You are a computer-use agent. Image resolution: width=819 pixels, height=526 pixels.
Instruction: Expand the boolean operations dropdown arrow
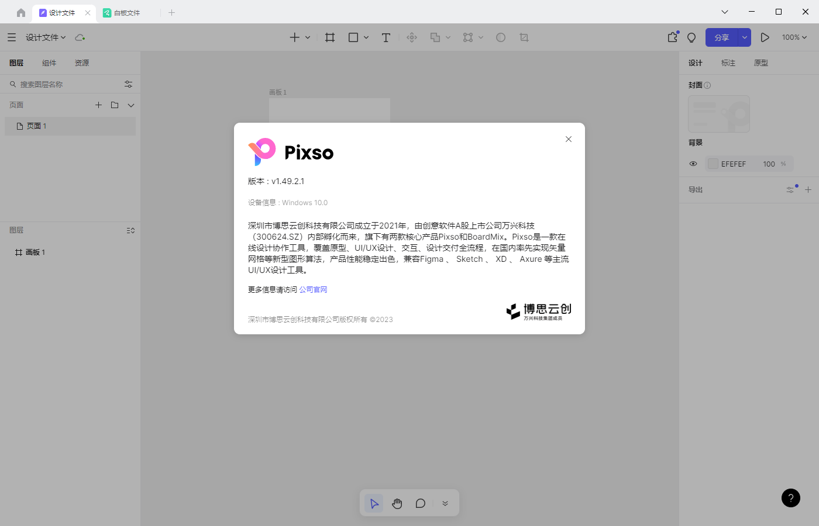[x=448, y=37]
